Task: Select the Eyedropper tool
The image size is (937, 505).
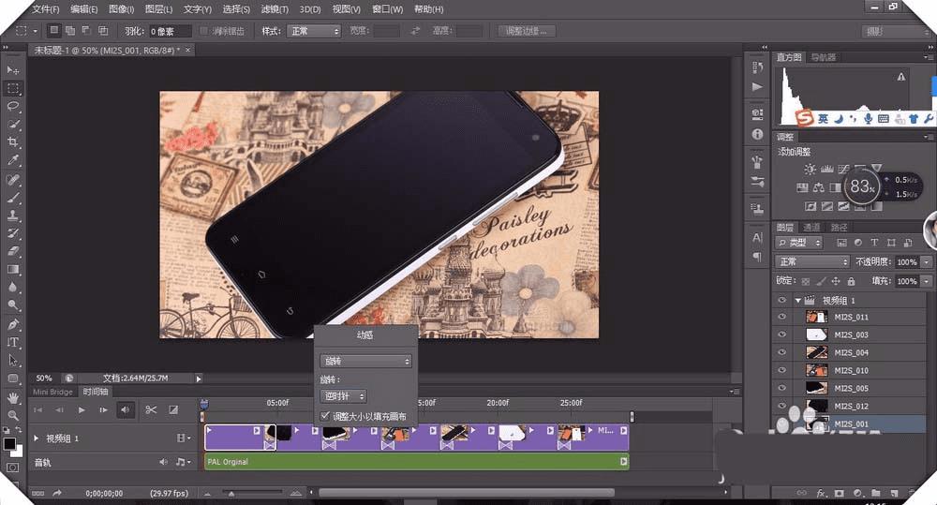Action: tap(13, 160)
